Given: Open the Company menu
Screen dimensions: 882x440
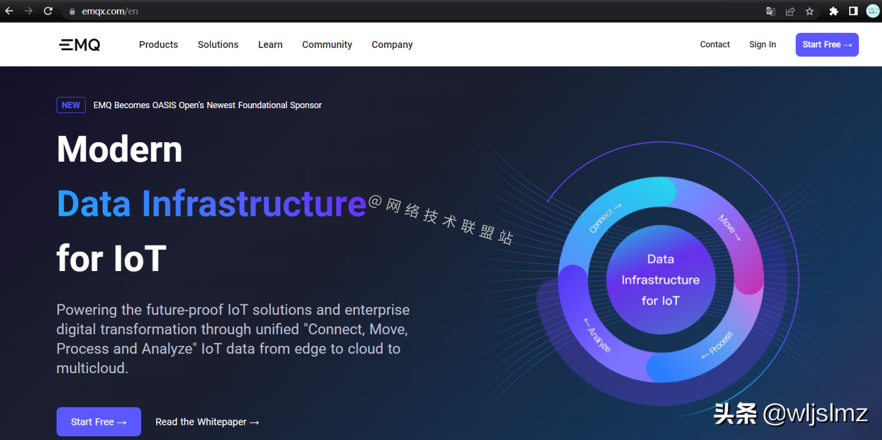Looking at the screenshot, I should click(392, 44).
